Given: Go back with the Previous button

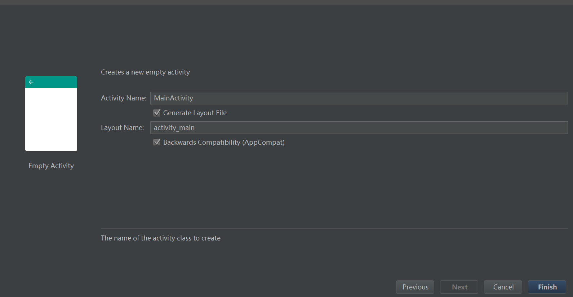Looking at the screenshot, I should coord(415,287).
